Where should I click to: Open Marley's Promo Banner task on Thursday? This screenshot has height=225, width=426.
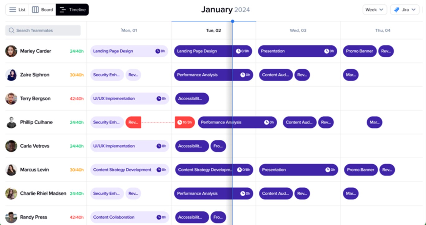click(x=359, y=51)
